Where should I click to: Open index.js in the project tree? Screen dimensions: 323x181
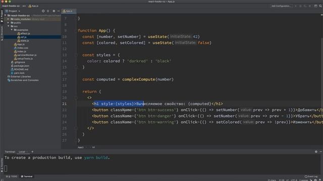[x=20, y=51]
